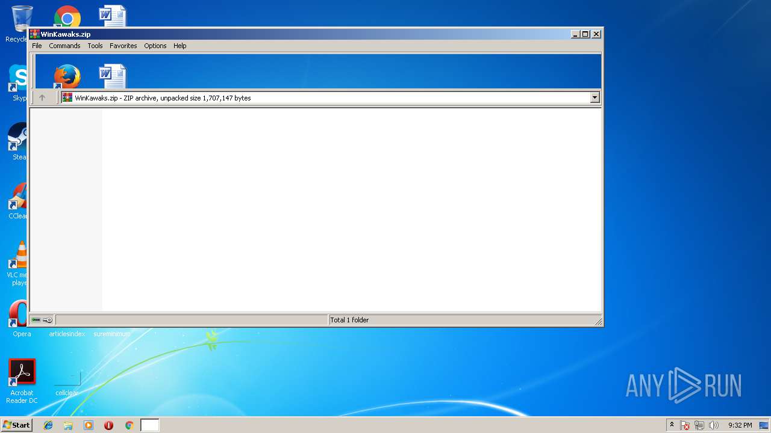Close the WinKawaks.zip window

tap(596, 34)
